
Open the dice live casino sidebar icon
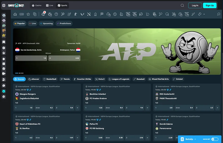[x=4, y=64]
